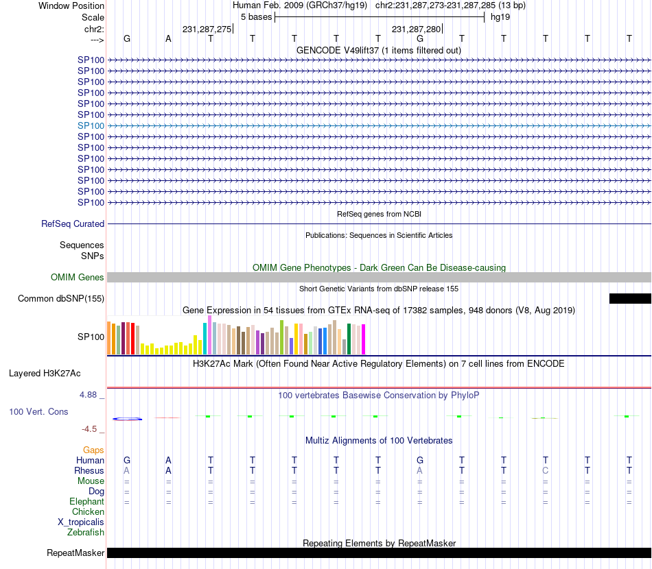
Task: Click the H3K27Ac Mark ENCODE title
Action: click(x=378, y=364)
